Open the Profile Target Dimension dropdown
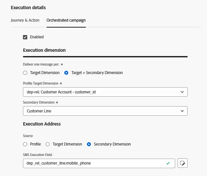The width and height of the screenshot is (207, 176). [x=105, y=92]
